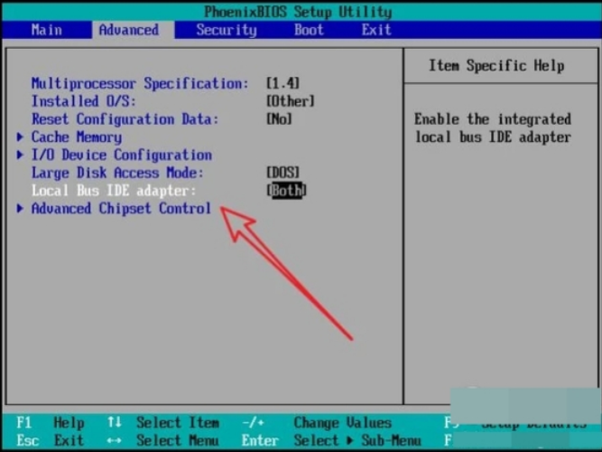Image resolution: width=602 pixels, height=452 pixels.
Task: Click the Cache Memory entry
Action: click(x=77, y=137)
